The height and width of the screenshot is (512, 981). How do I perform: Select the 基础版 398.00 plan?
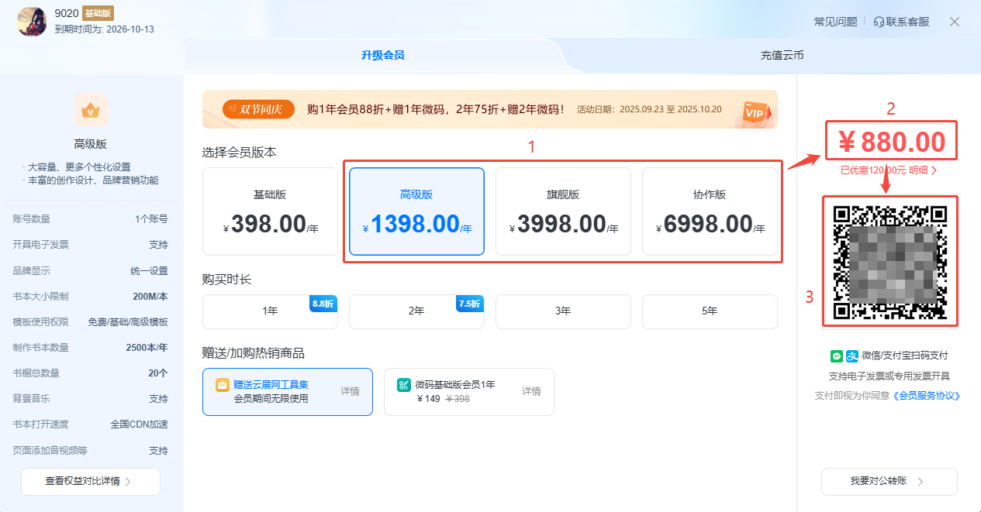[270, 211]
